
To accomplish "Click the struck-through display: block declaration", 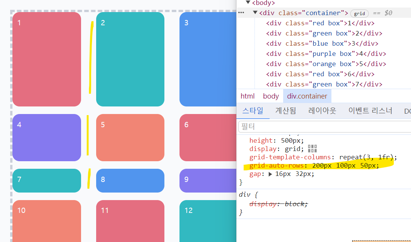I will pyautogui.click(x=278, y=204).
